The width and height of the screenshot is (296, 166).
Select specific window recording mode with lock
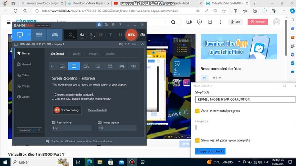point(86,66)
